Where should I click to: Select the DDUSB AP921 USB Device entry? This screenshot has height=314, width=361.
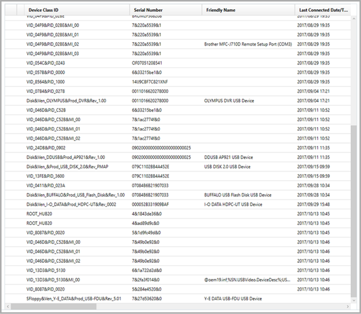[x=228, y=157]
